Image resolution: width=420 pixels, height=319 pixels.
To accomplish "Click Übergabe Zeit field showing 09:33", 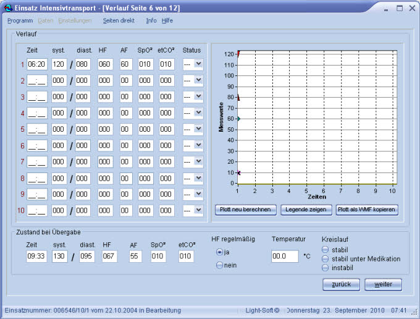I will point(36,257).
